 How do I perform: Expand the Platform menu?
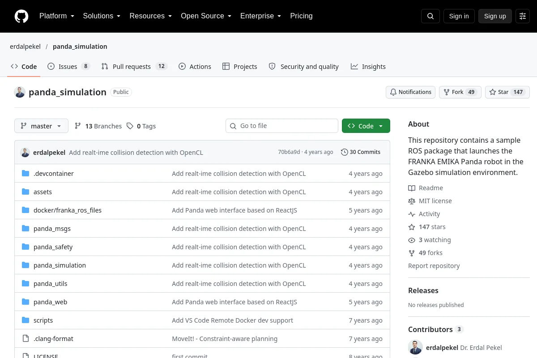coord(57,16)
